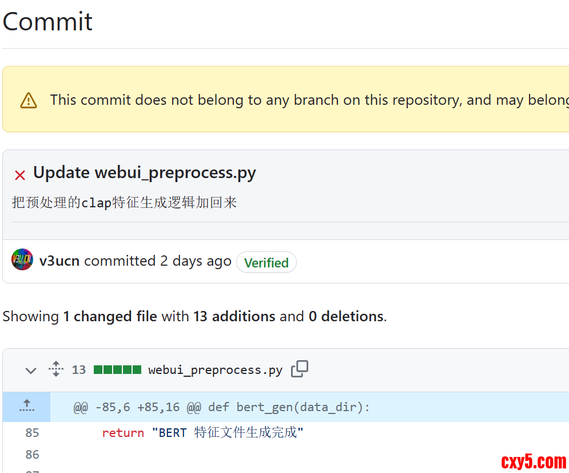Select line number 86 in the diff
Viewport: 569px width, 473px height.
coord(32,455)
